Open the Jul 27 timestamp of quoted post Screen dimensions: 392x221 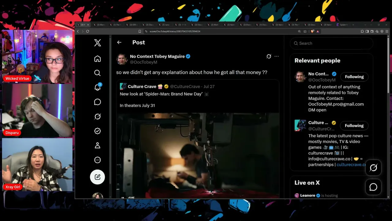pyautogui.click(x=209, y=87)
